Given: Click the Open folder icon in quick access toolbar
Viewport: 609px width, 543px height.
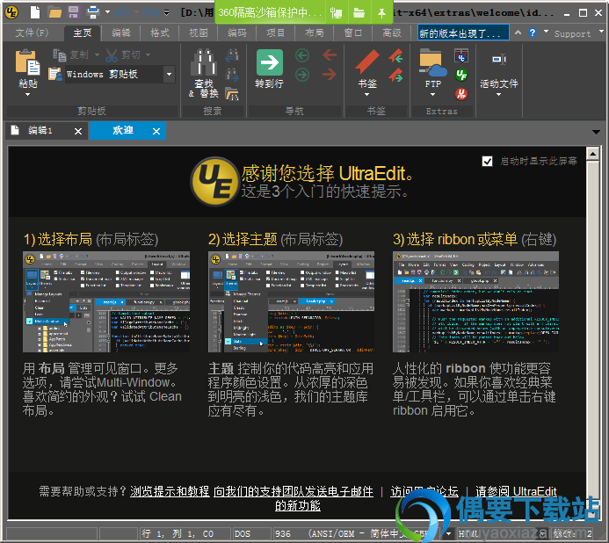Looking at the screenshot, I should (x=54, y=13).
